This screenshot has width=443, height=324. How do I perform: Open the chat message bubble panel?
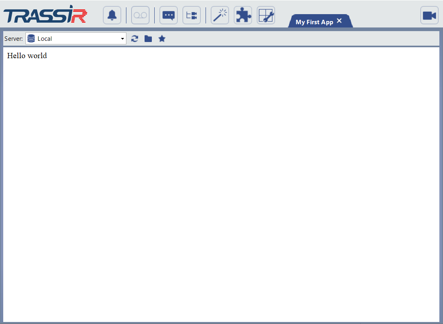(x=169, y=15)
